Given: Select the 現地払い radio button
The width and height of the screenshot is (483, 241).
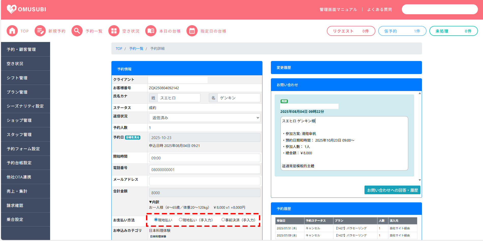Looking at the screenshot, I should 156,220.
